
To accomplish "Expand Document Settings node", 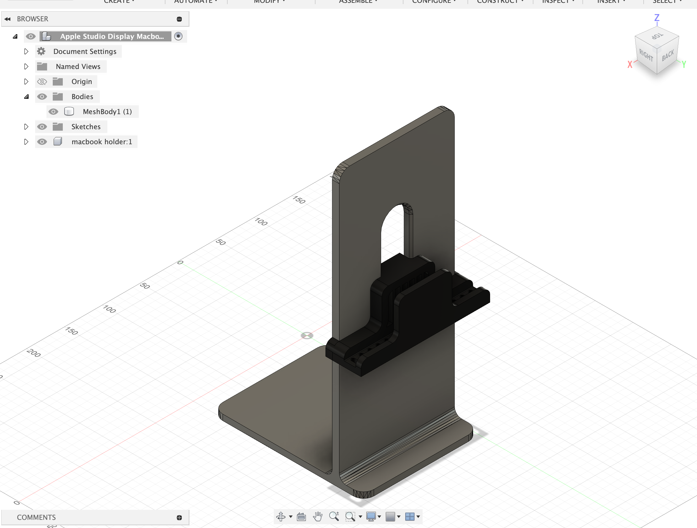I will pos(26,51).
